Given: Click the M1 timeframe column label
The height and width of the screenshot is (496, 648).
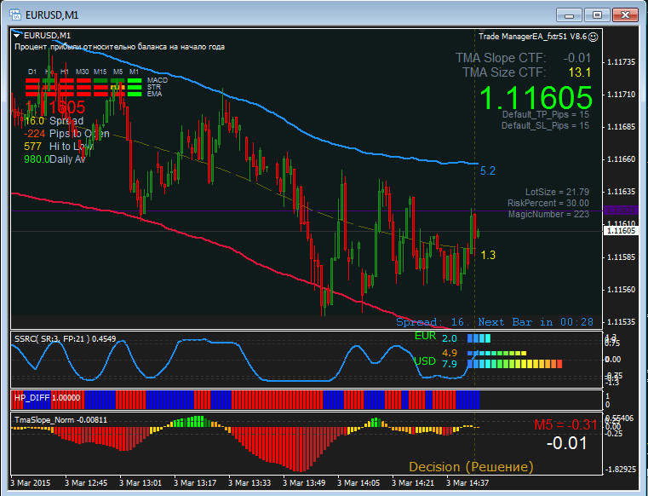Looking at the screenshot, I should point(134,72).
